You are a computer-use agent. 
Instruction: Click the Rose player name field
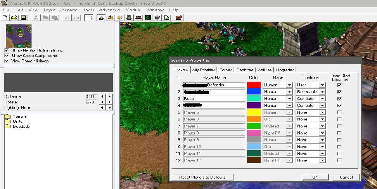(x=214, y=99)
